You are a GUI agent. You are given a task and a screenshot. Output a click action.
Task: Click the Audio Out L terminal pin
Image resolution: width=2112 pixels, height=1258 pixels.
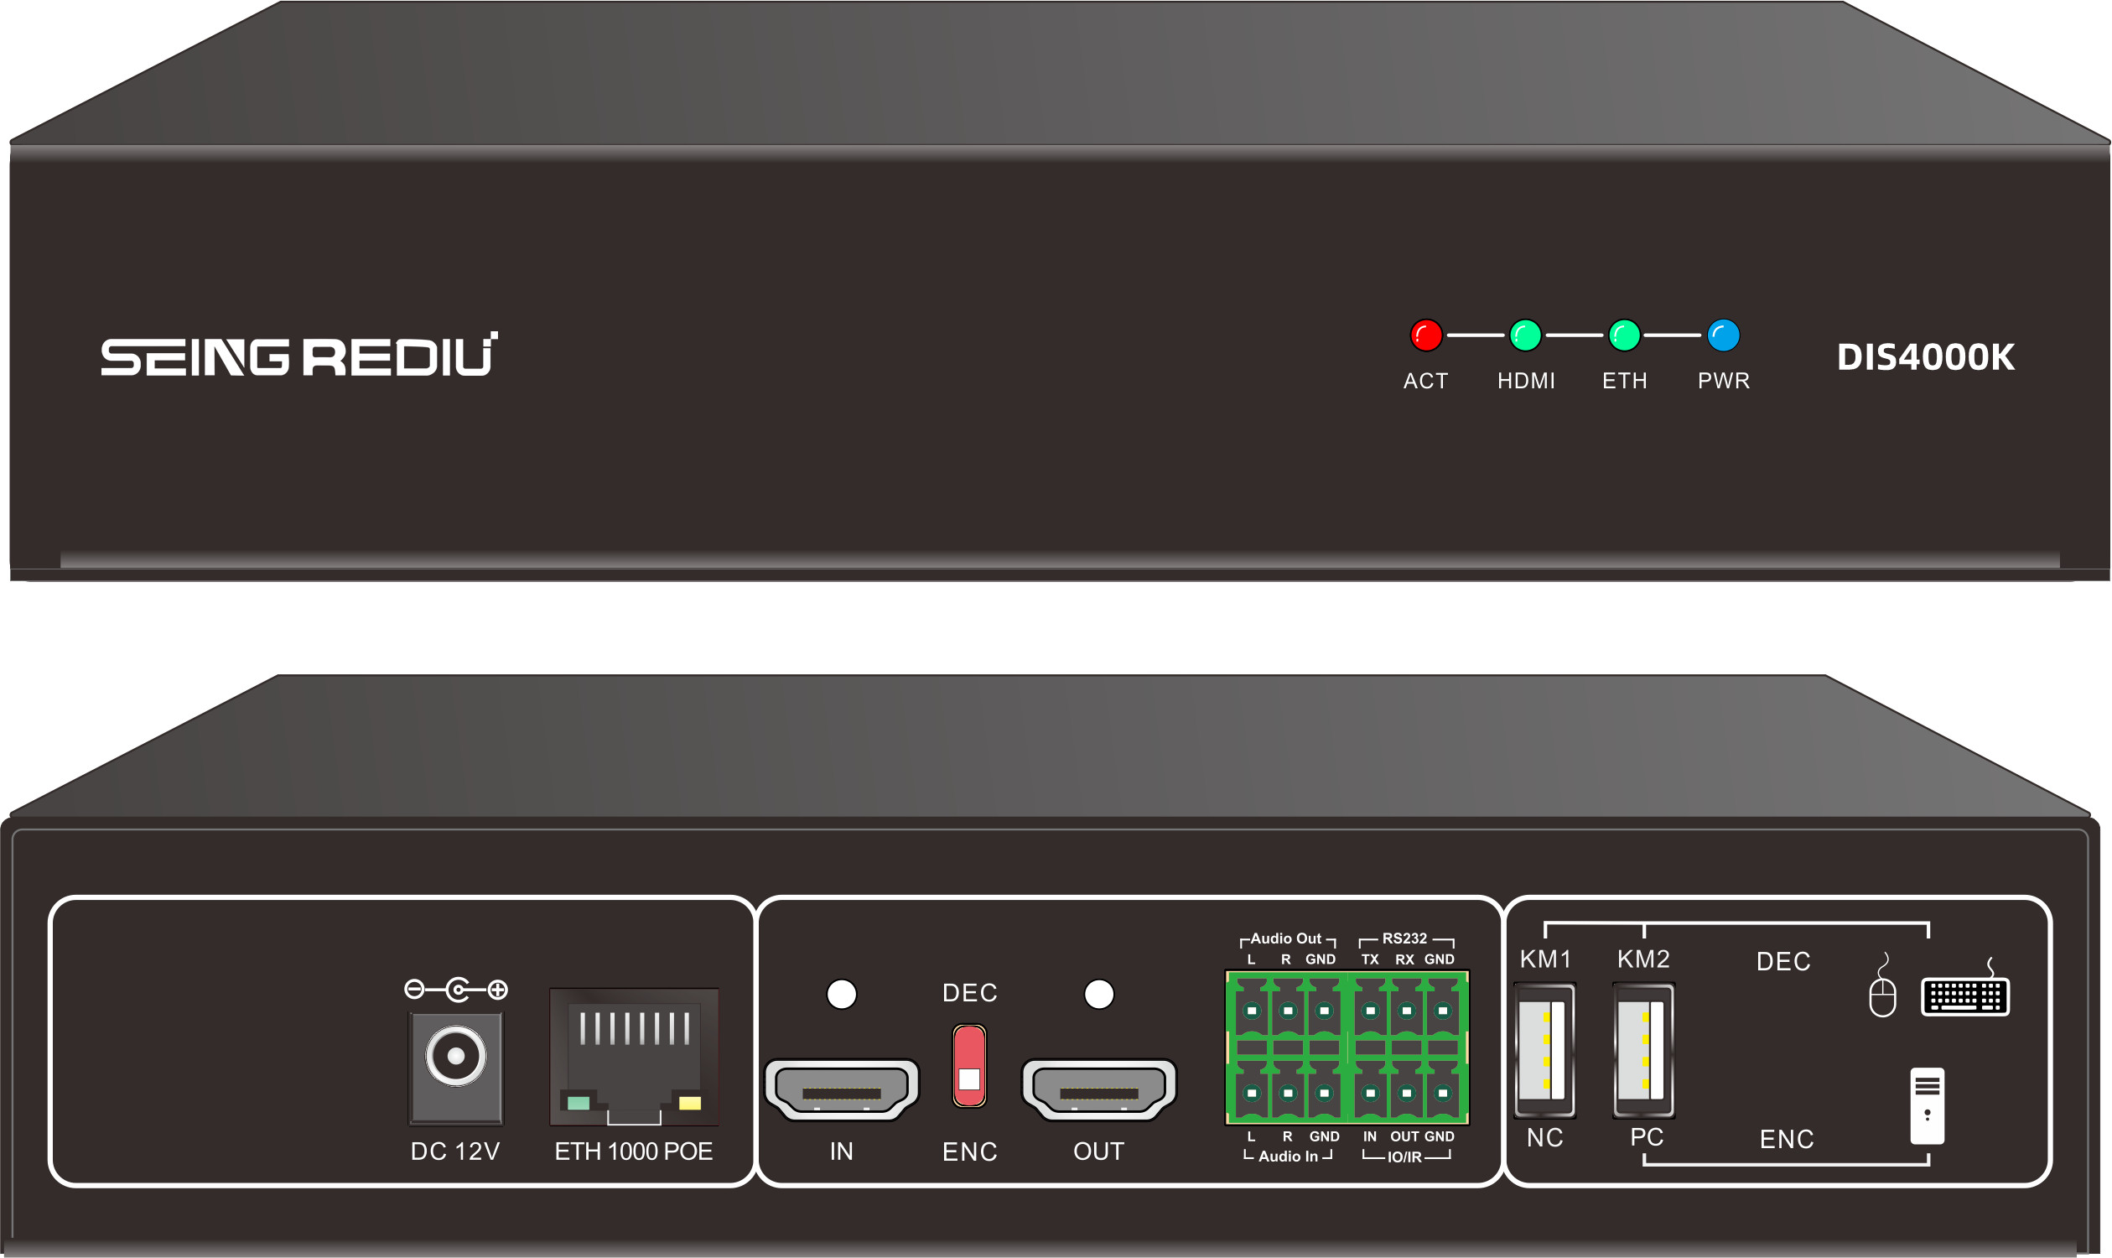[1251, 1011]
